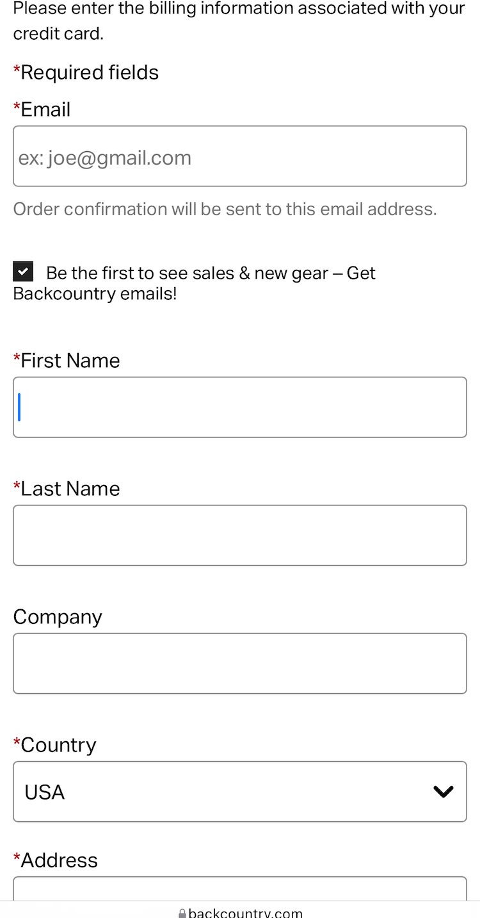Select the Last Name input box
The width and height of the screenshot is (480, 918).
(x=239, y=536)
